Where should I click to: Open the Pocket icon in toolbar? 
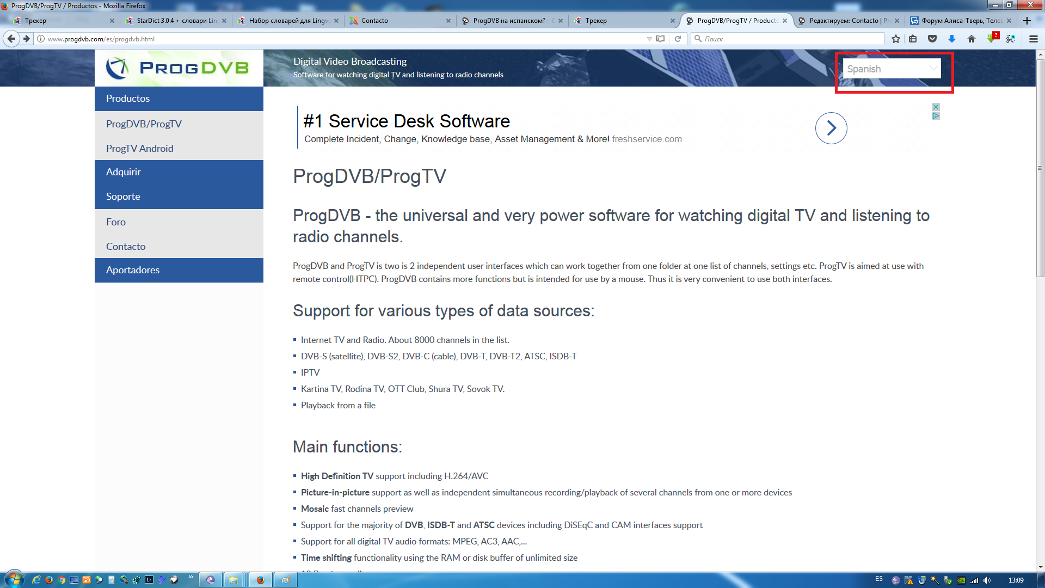(x=932, y=39)
